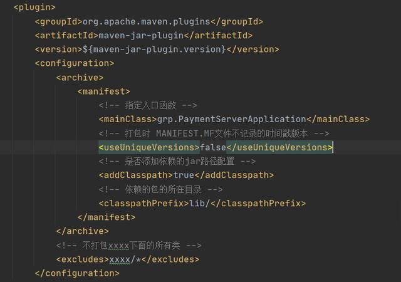The height and width of the screenshot is (282, 401).
Task: Click the closing mainClass tag
Action: [338, 119]
